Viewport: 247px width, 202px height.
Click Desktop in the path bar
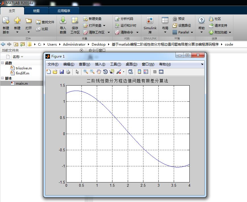pyautogui.click(x=99, y=44)
